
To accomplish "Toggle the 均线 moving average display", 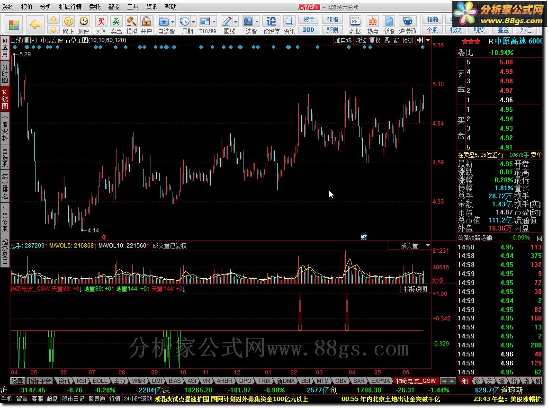I will tap(360, 41).
